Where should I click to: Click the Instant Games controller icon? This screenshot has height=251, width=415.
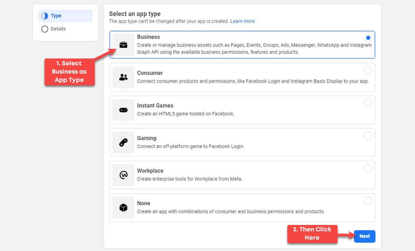pos(123,110)
